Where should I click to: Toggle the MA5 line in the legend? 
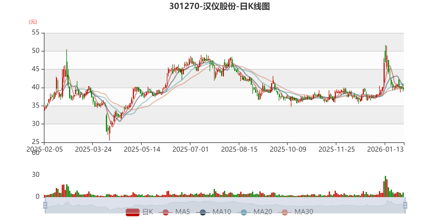(175, 212)
